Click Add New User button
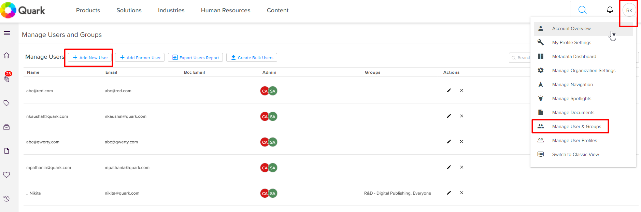Image resolution: width=641 pixels, height=212 pixels. coord(90,57)
